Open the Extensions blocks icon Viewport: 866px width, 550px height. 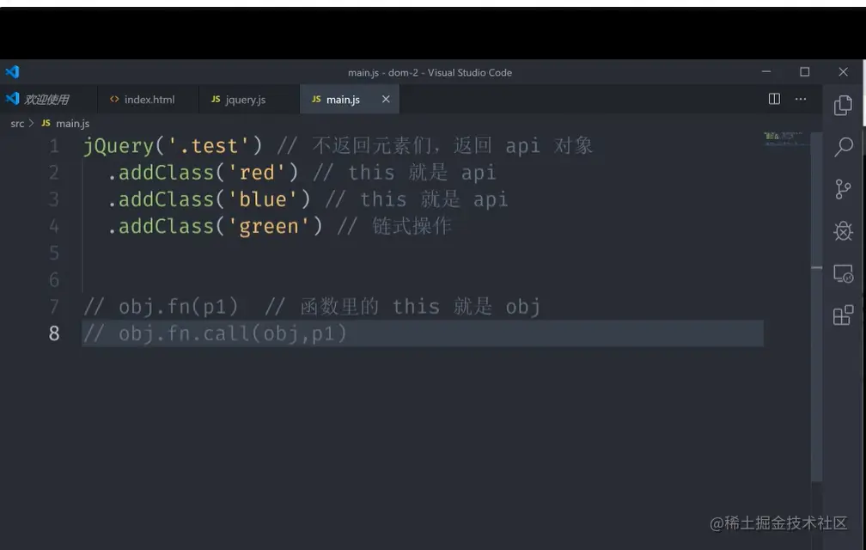tap(844, 315)
